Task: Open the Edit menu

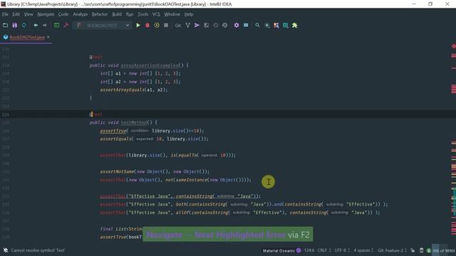Action: pos(16,14)
